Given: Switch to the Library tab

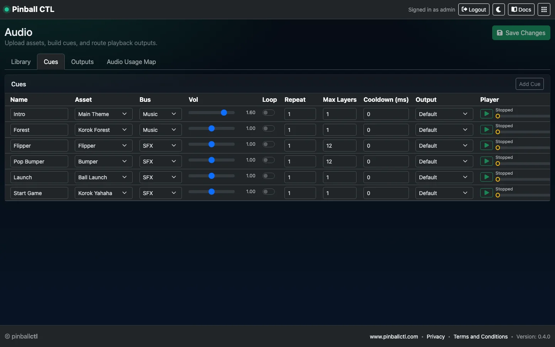Looking at the screenshot, I should pos(20,62).
